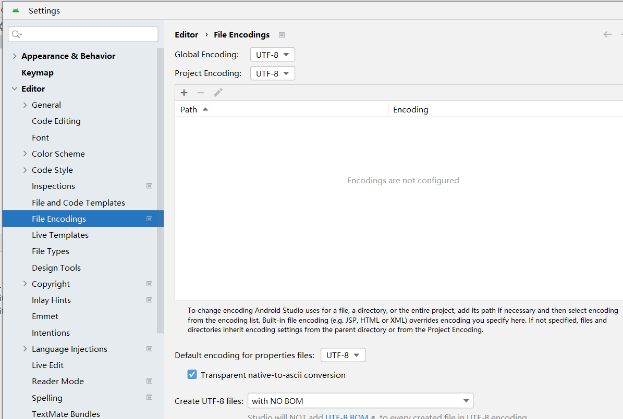
Task: Open the Create UTF-8 files combo box
Action: click(x=360, y=401)
